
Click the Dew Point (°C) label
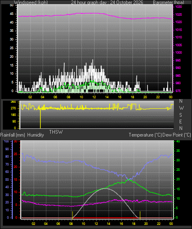pyautogui.click(x=176, y=135)
